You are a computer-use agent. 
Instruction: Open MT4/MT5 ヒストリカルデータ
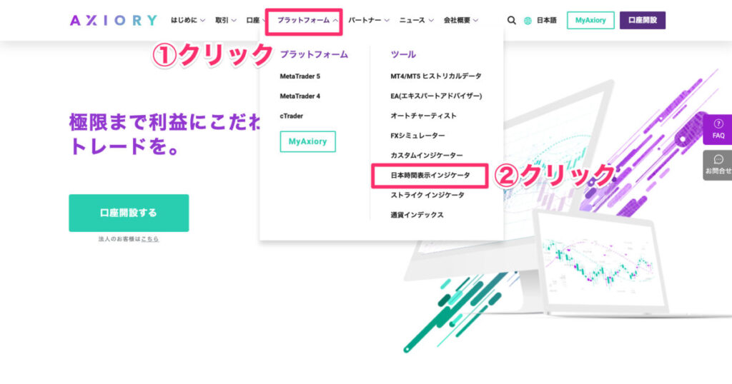click(x=435, y=76)
